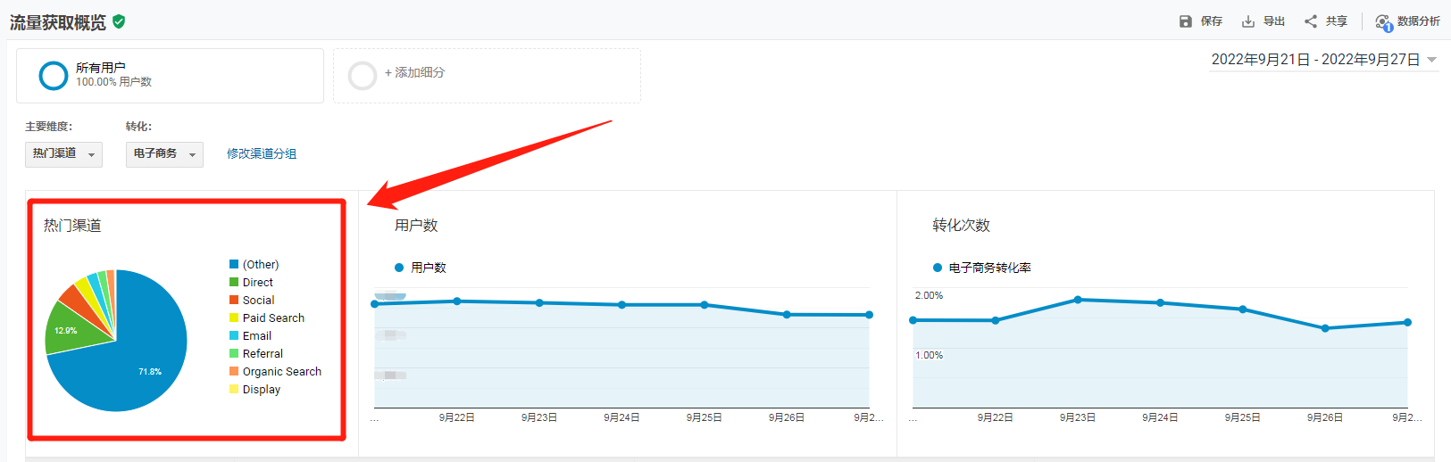This screenshot has height=462, width=1451.
Task: Click the 电子商务转化率 legend dot
Action: [x=938, y=268]
